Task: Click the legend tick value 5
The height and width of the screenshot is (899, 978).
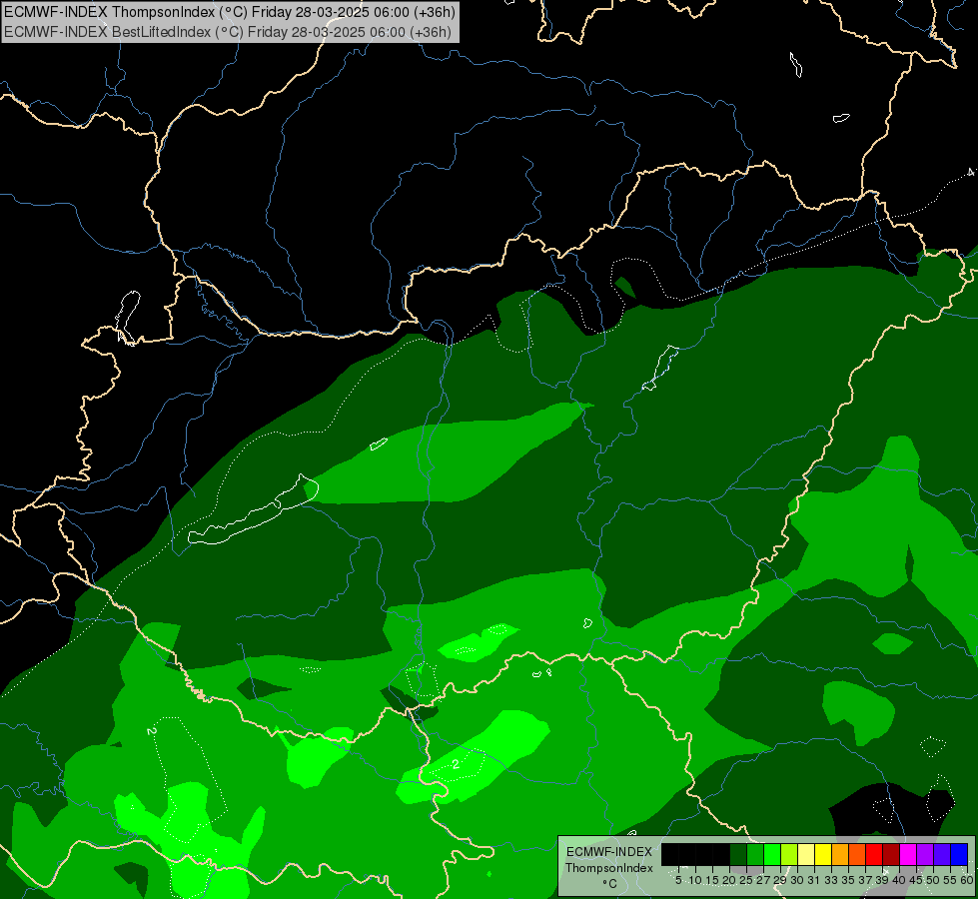Action: [678, 880]
